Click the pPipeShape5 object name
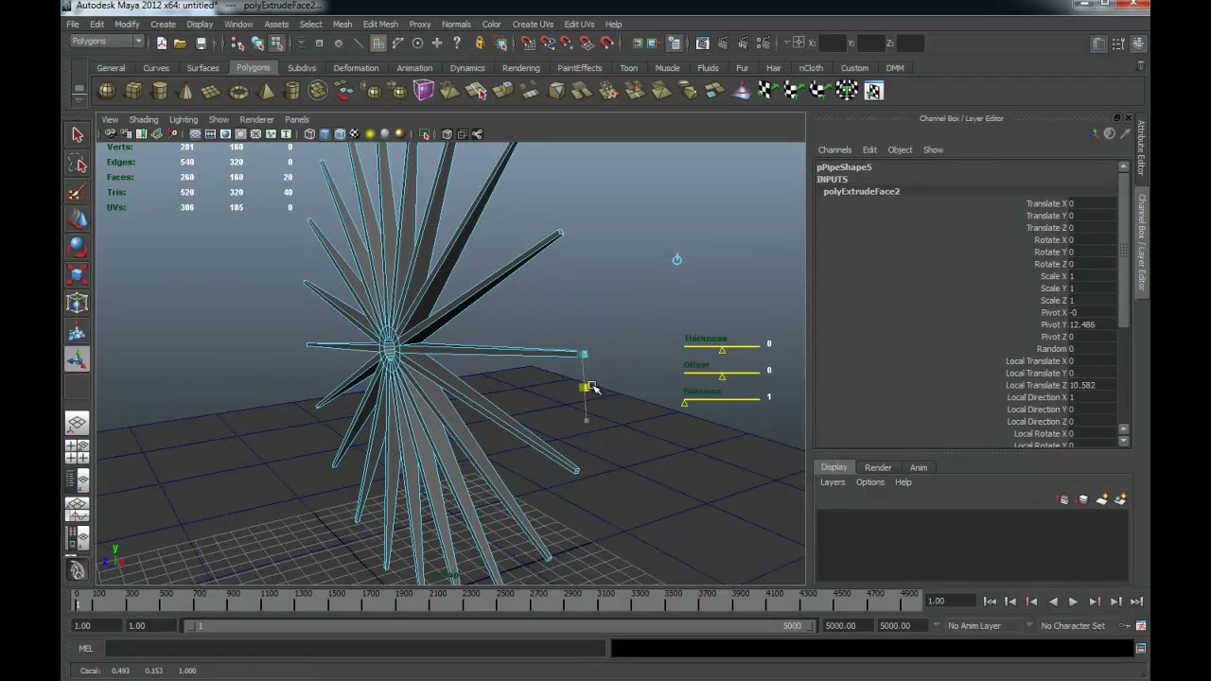Viewport: 1211px width, 681px height. point(844,167)
